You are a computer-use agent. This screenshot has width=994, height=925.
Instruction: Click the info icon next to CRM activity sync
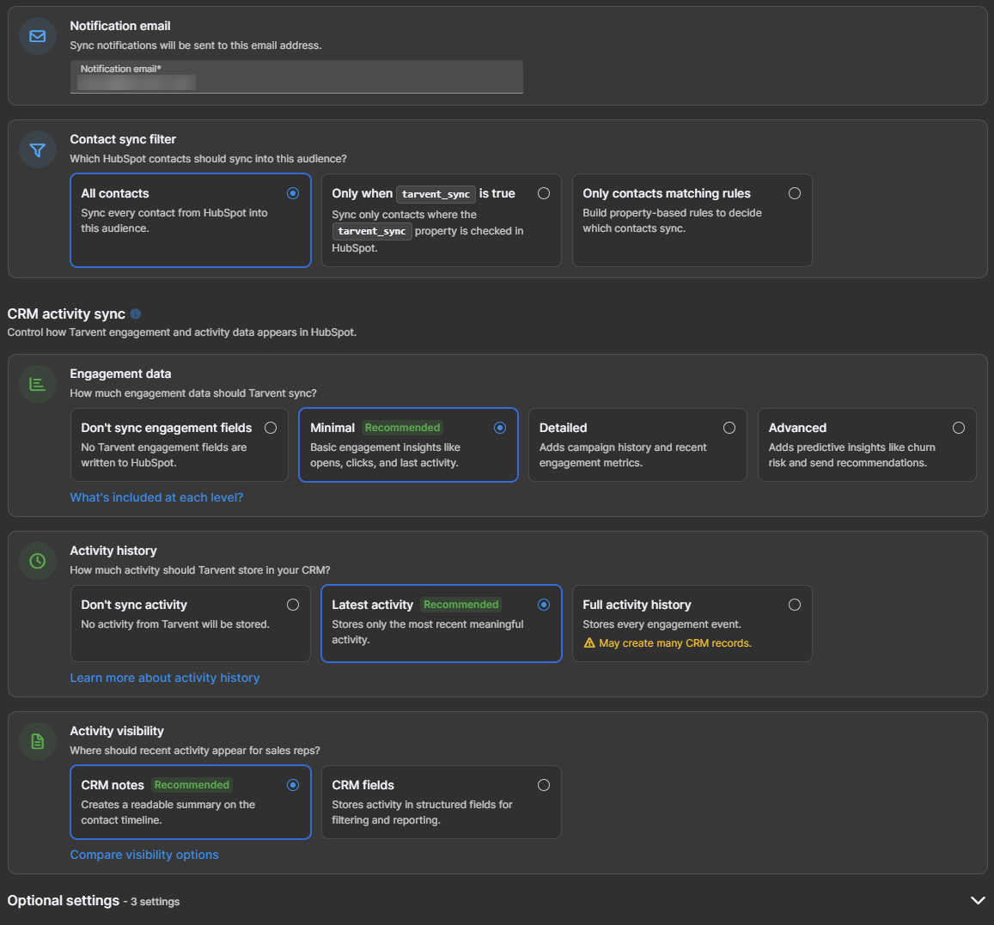(x=136, y=313)
